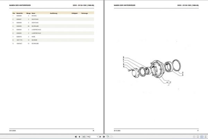208x139 pixels.
Task: Click the SCHEIBE row
Action: click(x=53, y=40)
